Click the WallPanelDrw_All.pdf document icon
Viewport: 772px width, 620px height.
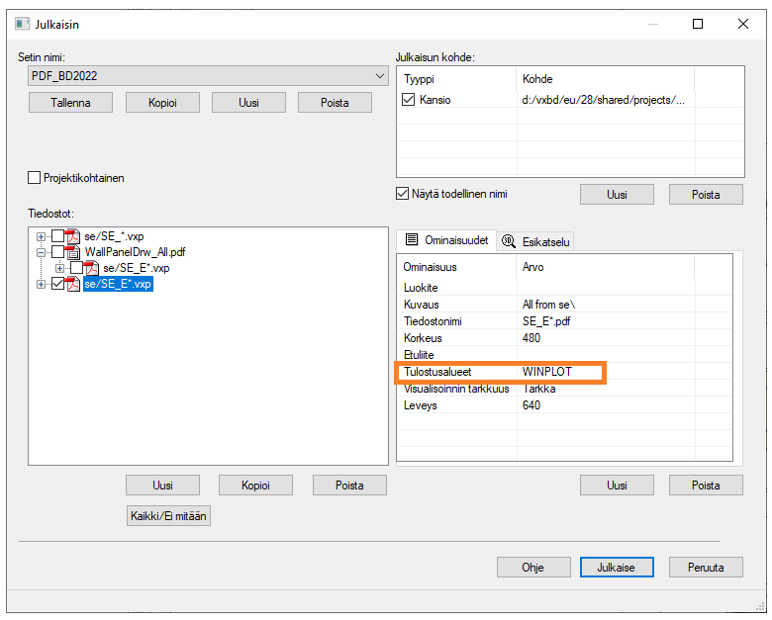tap(73, 252)
